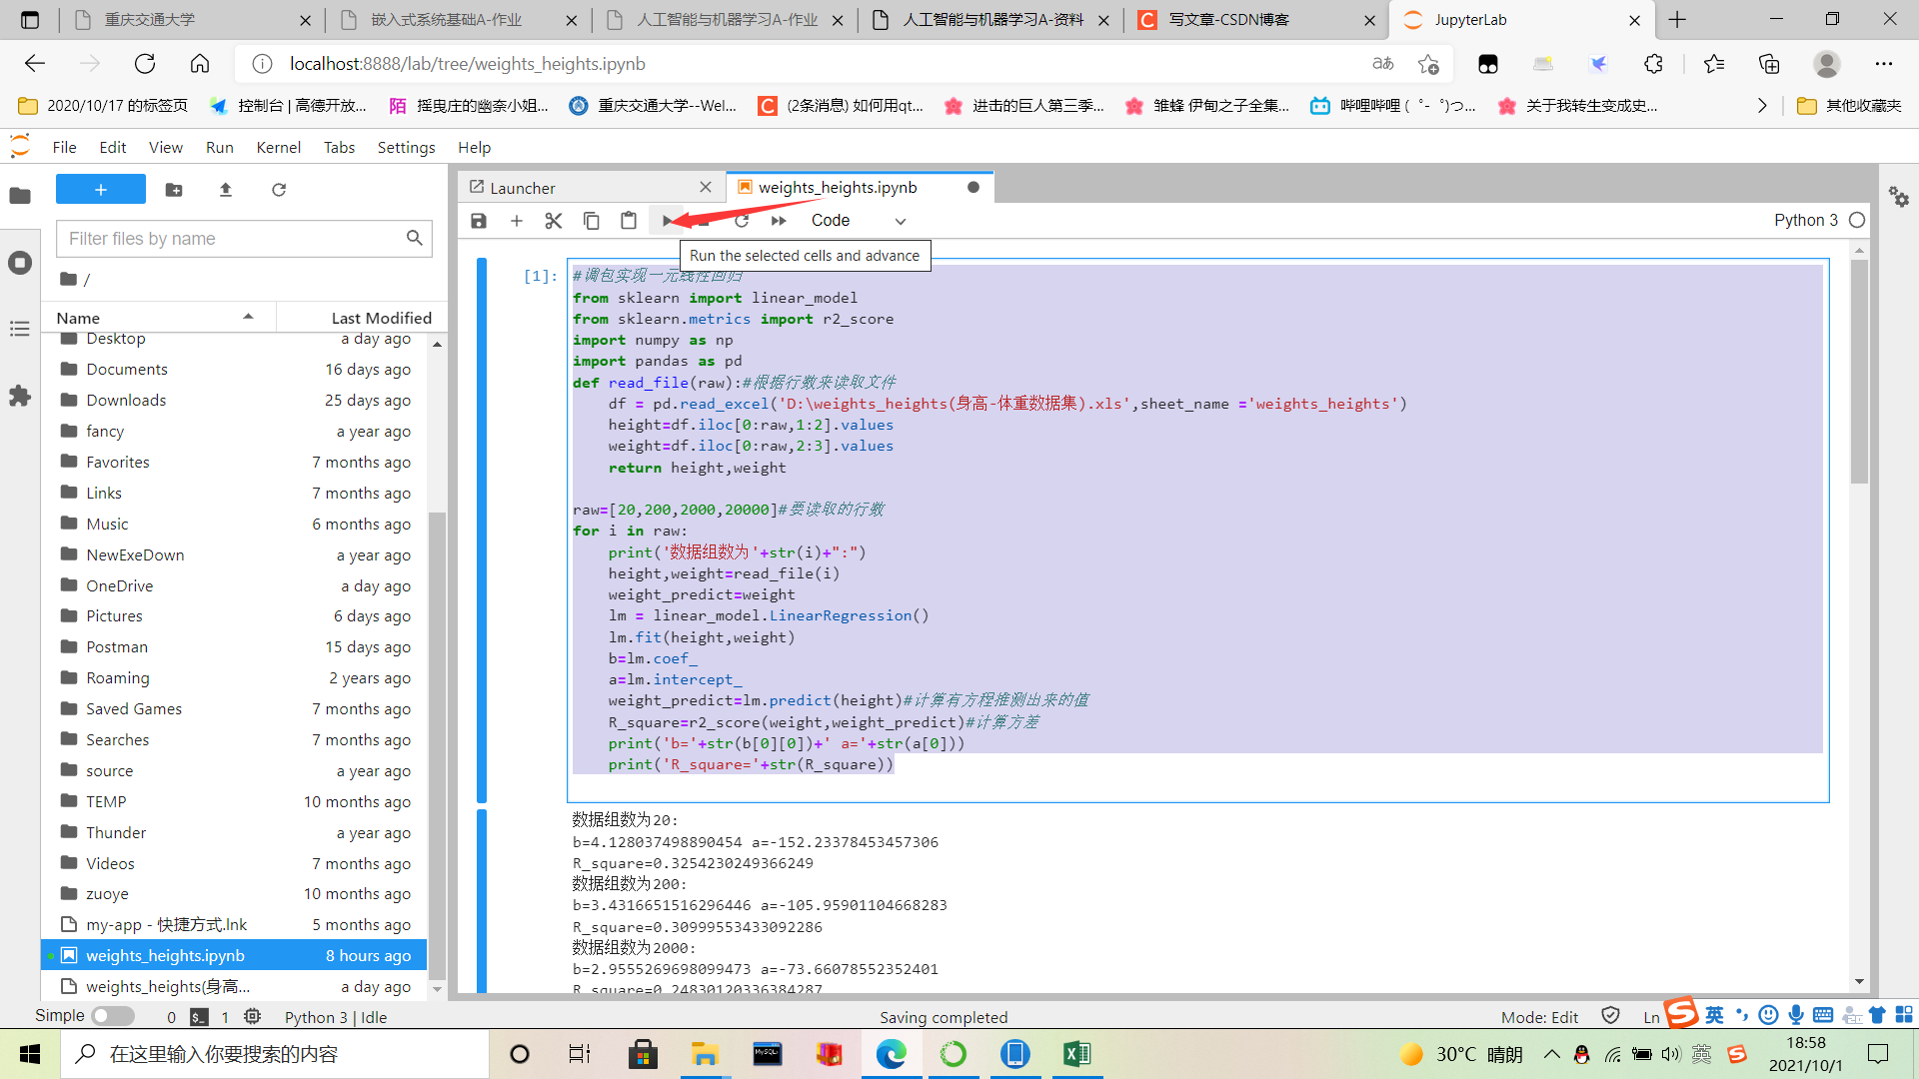Open a new browser tab
This screenshot has width=1919, height=1079.
(1677, 20)
